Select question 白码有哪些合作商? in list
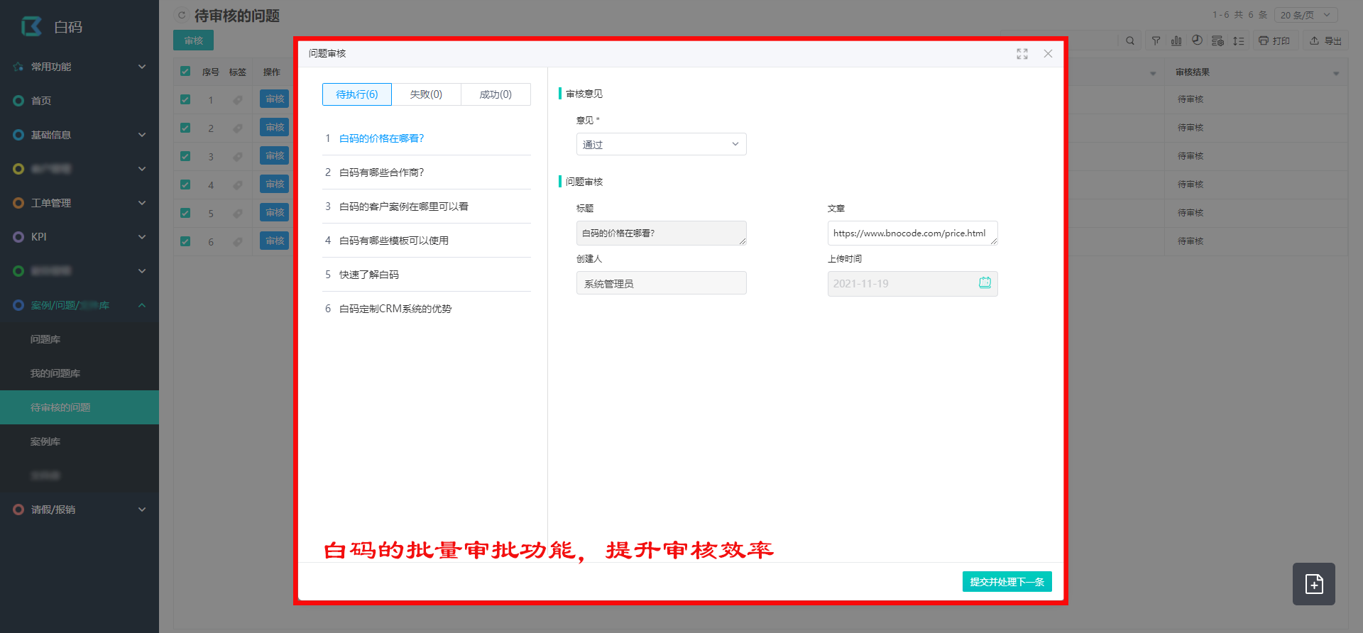 (x=427, y=172)
